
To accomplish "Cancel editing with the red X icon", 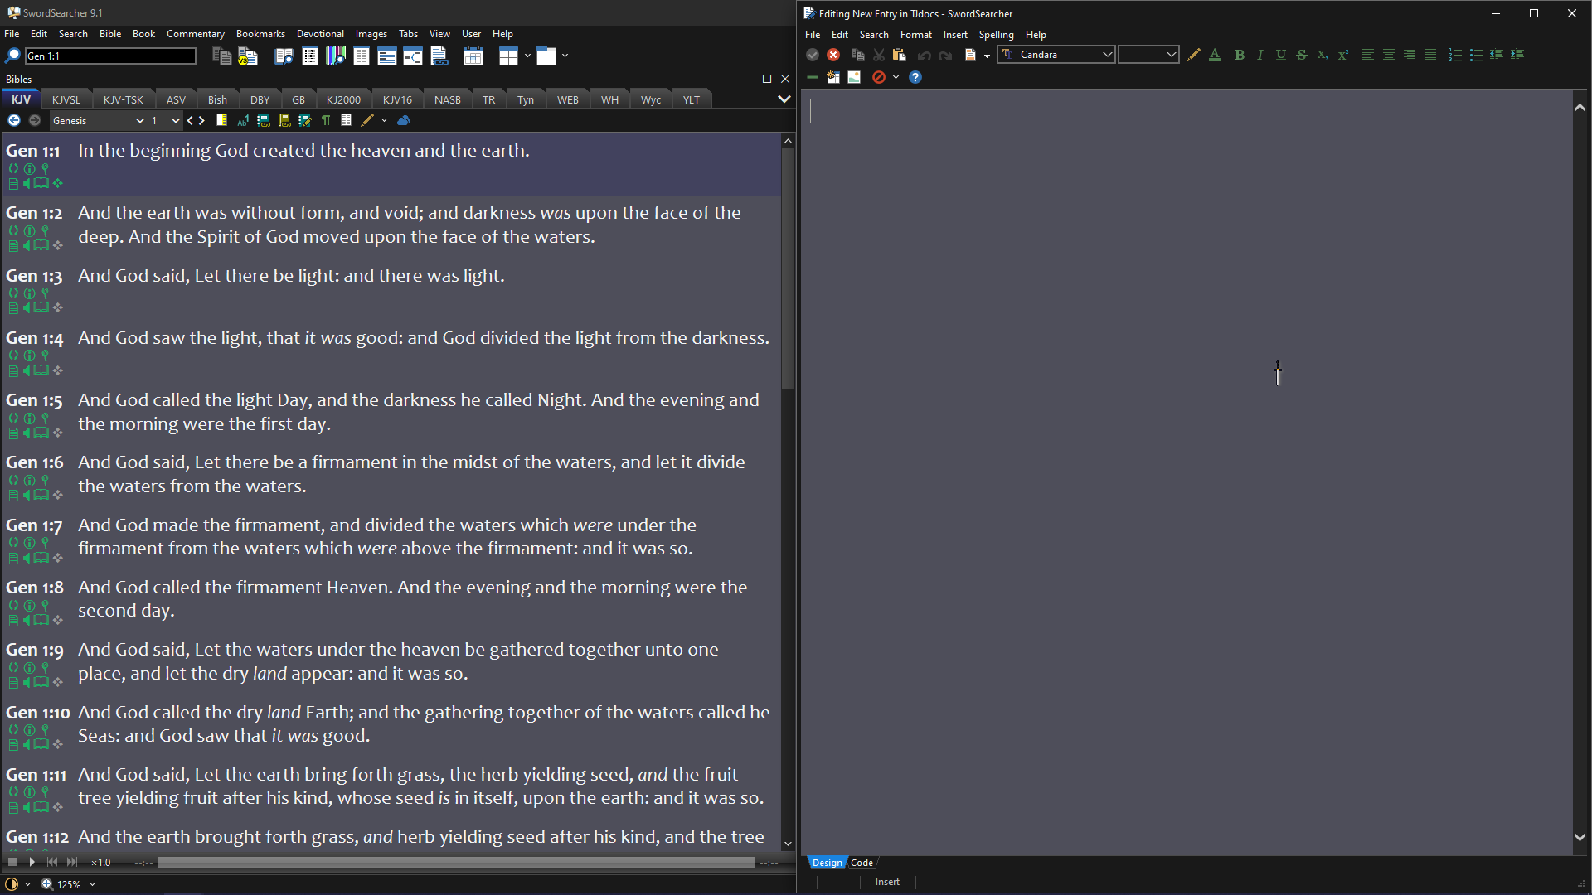I will pos(833,55).
